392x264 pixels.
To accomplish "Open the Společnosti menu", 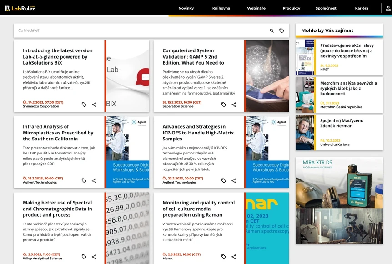I will coord(326,8).
